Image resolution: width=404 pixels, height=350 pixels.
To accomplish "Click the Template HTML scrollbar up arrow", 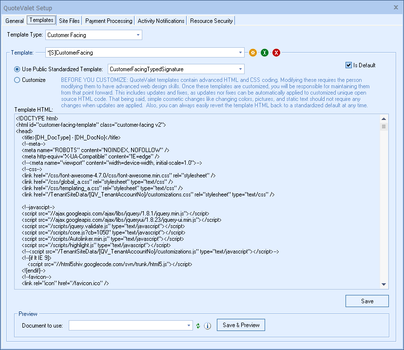I will click(x=384, y=119).
